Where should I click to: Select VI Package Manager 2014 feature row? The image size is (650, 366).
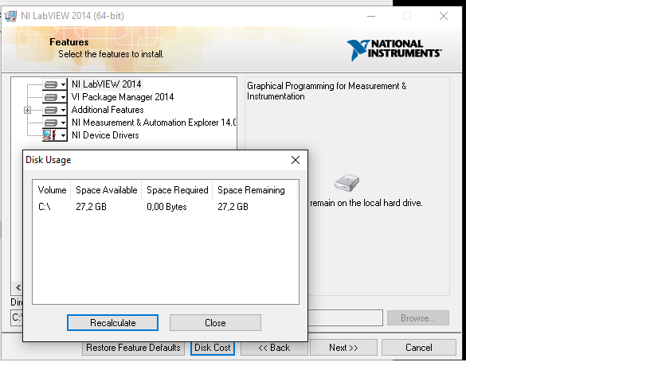[x=123, y=97]
